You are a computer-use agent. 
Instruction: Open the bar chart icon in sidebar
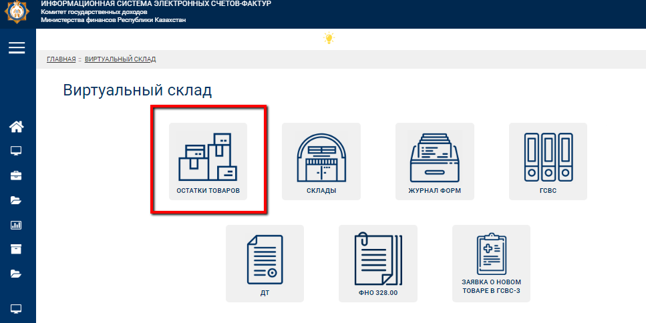click(17, 225)
